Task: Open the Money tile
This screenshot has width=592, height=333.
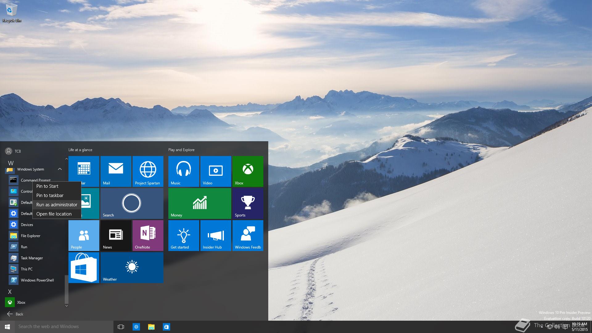Action: pyautogui.click(x=199, y=203)
